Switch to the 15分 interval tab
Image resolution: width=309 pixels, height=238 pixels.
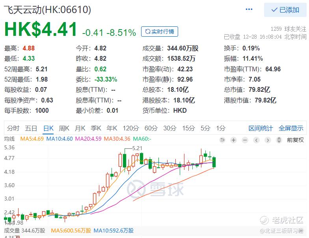tap(188, 128)
